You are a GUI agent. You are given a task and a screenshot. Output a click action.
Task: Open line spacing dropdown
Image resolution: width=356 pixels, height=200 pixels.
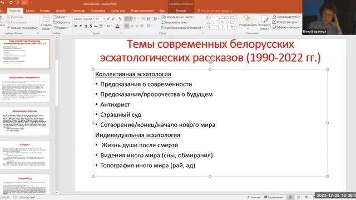[x=156, y=18]
